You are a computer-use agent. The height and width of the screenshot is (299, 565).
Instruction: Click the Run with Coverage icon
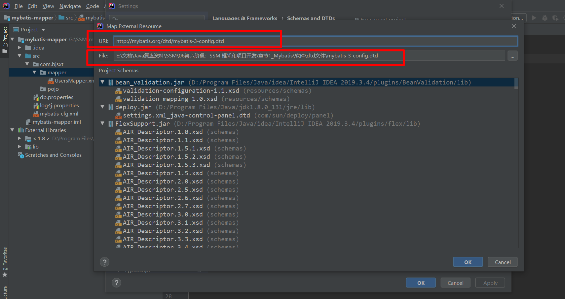pyautogui.click(x=555, y=18)
